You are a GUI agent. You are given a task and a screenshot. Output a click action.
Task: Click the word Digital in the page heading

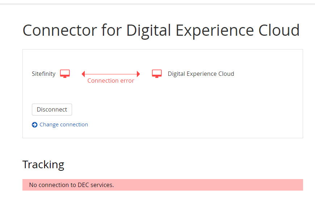coord(148,30)
